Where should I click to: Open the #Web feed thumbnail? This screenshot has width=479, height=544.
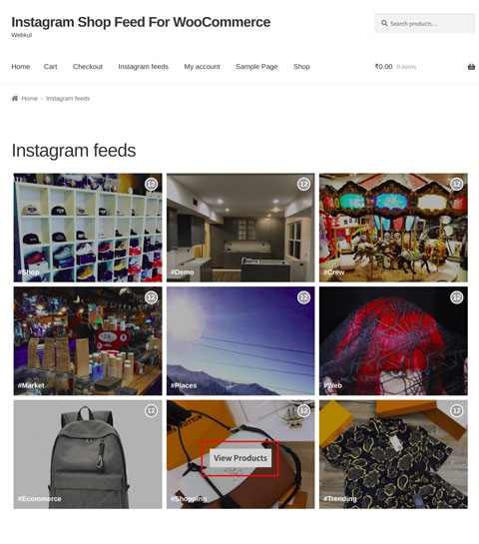coord(393,340)
